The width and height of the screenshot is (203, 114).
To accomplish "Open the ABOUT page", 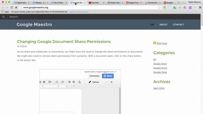I will click(x=163, y=25).
